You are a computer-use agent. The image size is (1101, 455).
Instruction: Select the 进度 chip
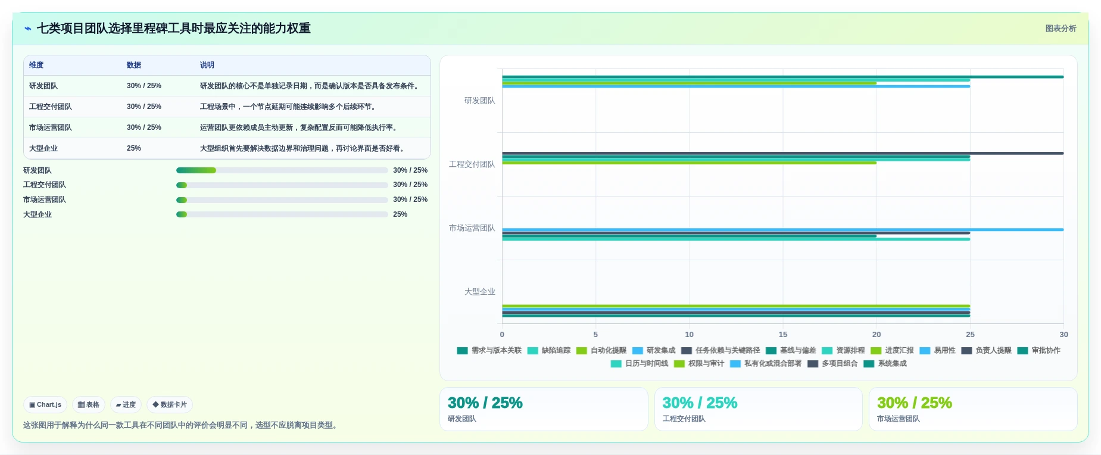(126, 404)
